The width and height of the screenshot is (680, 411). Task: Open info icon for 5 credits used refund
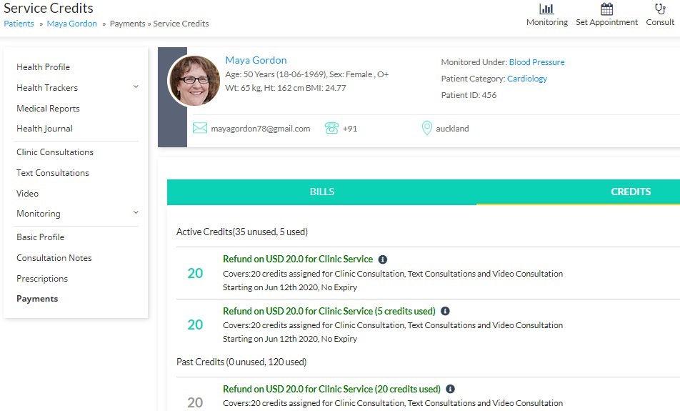(x=445, y=311)
